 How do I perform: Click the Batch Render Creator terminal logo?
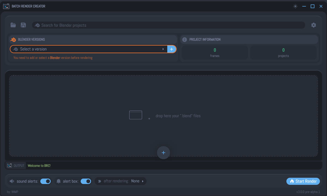click(x=6, y=6)
